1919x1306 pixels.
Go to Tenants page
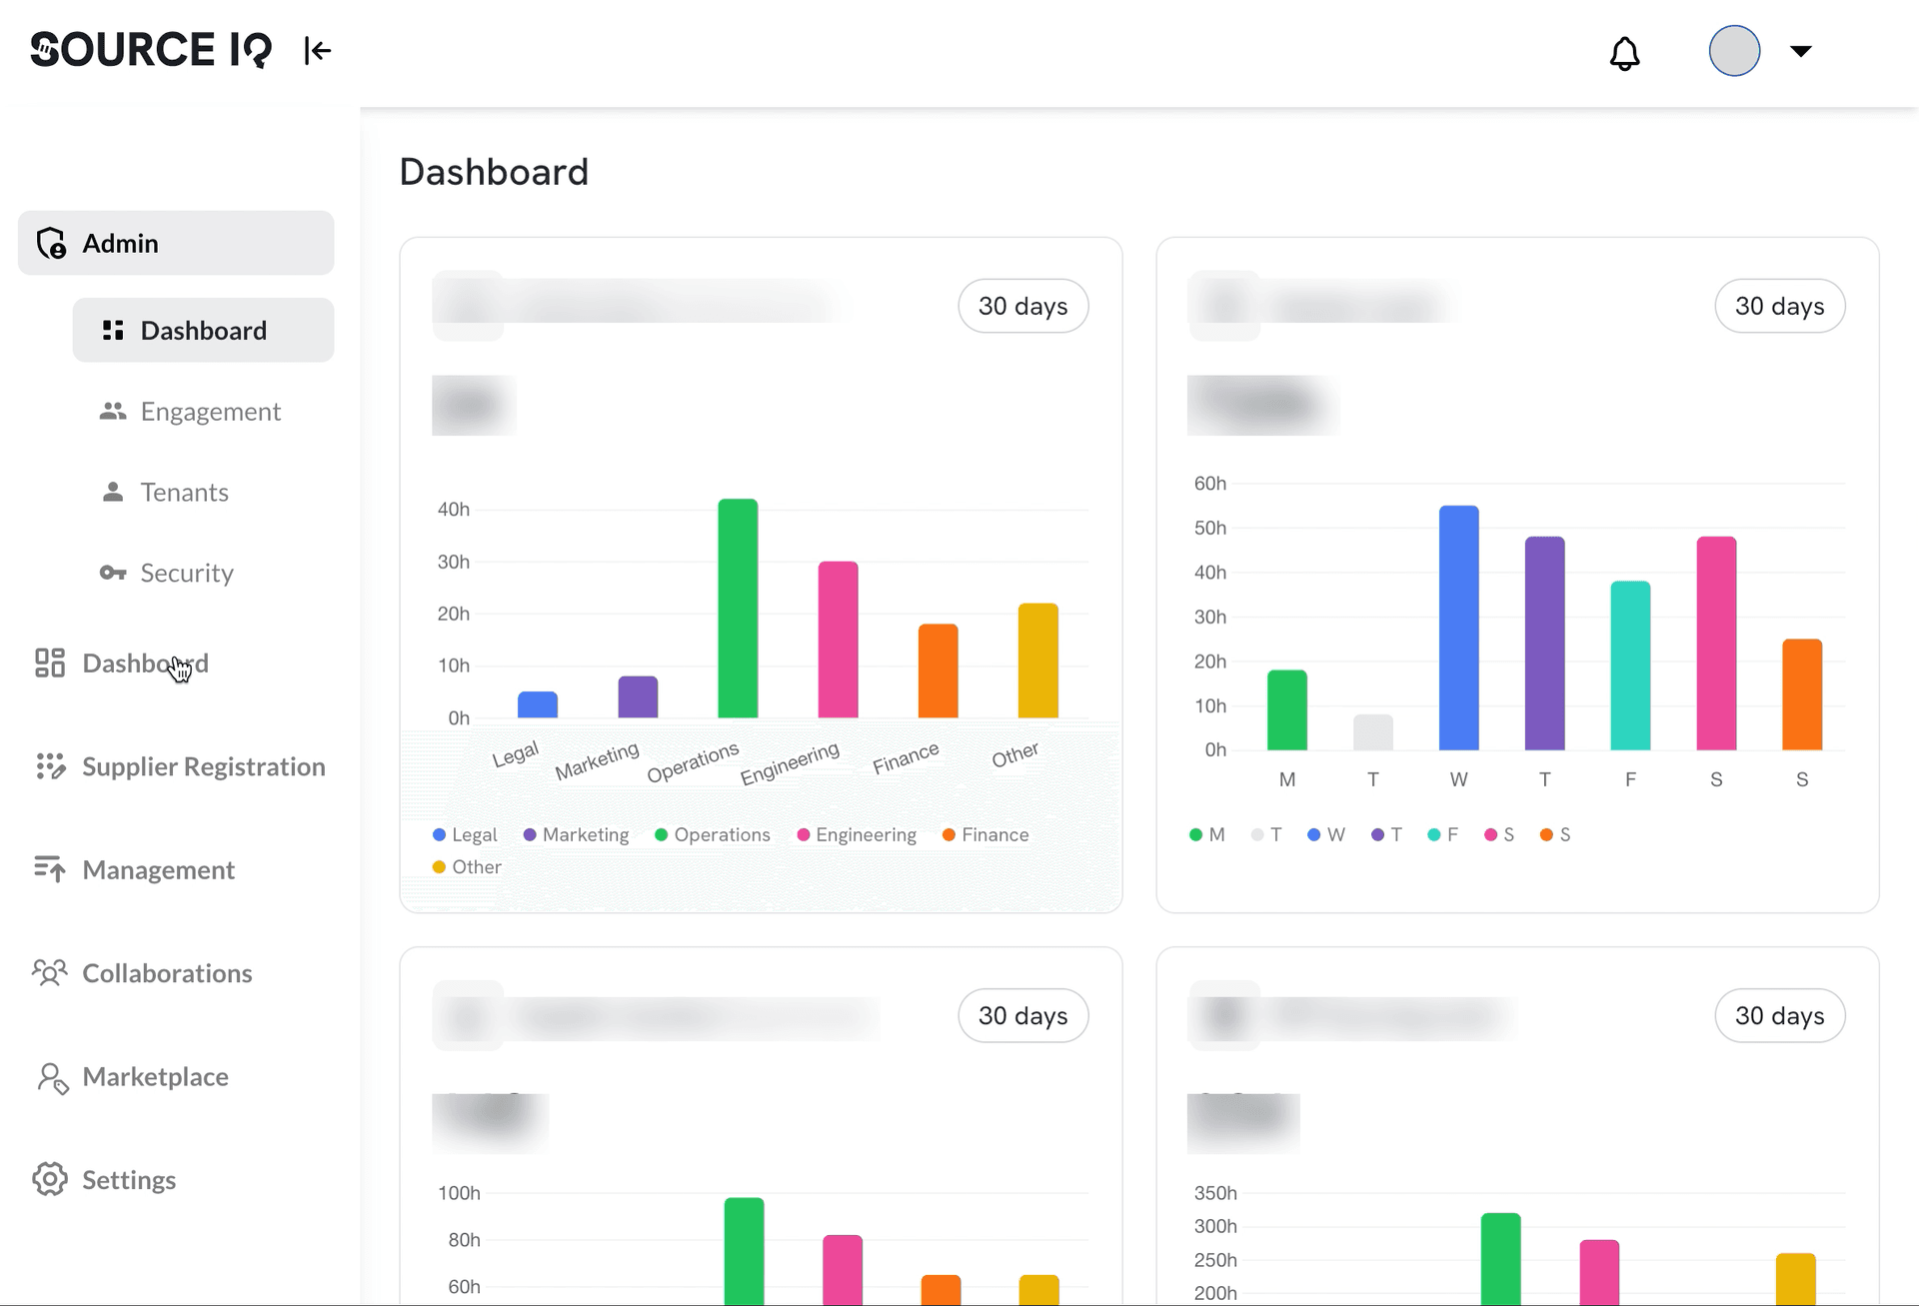point(164,493)
